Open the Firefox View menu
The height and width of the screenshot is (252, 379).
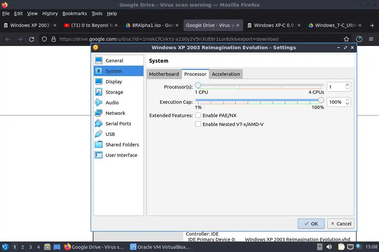[x=32, y=13]
